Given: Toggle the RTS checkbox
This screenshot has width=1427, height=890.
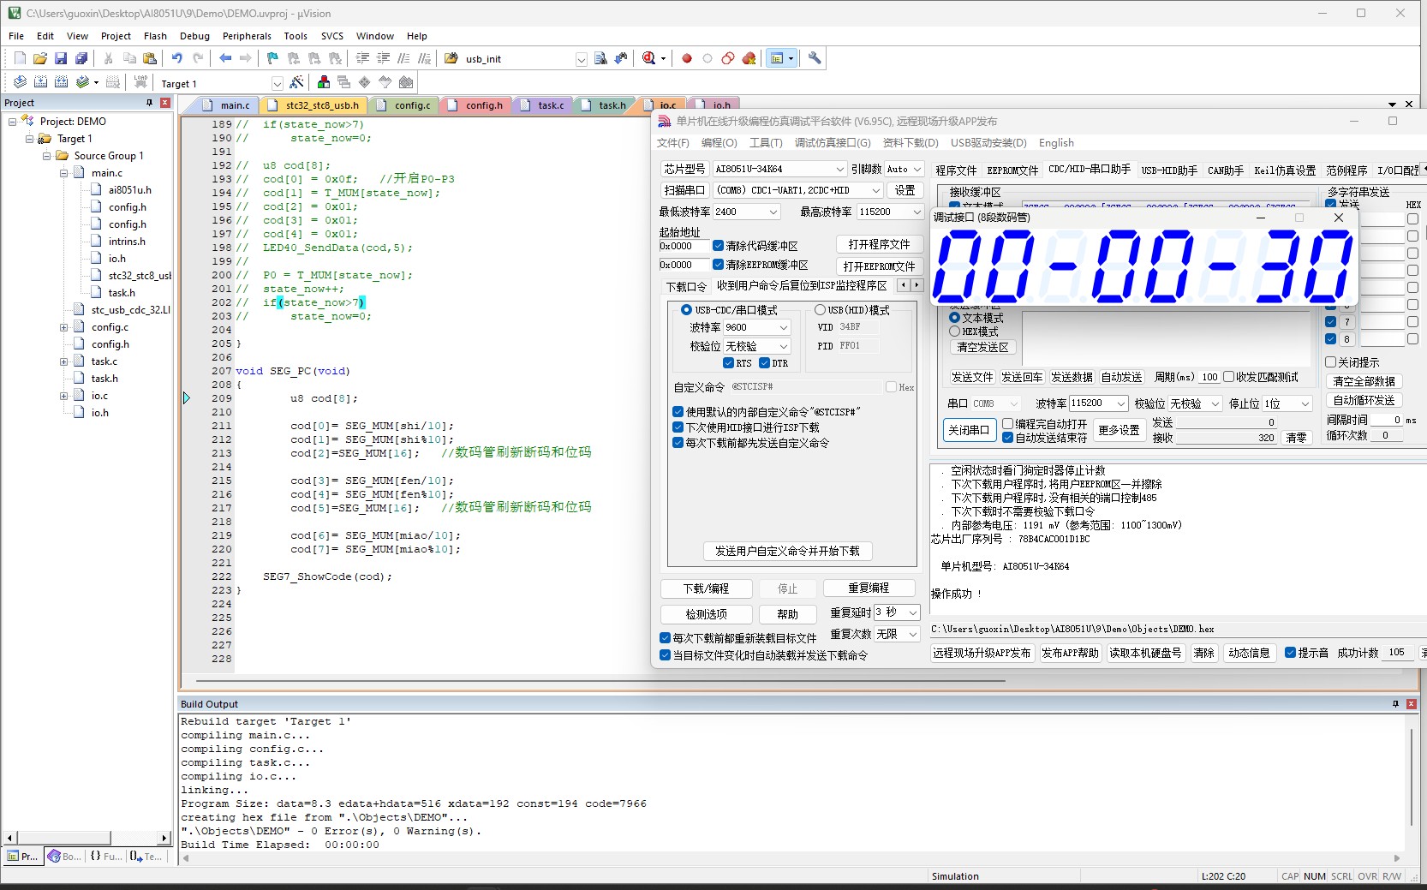Looking at the screenshot, I should click(729, 363).
